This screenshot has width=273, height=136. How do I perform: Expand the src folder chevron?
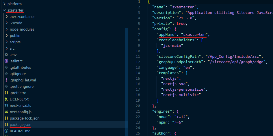point(7,48)
